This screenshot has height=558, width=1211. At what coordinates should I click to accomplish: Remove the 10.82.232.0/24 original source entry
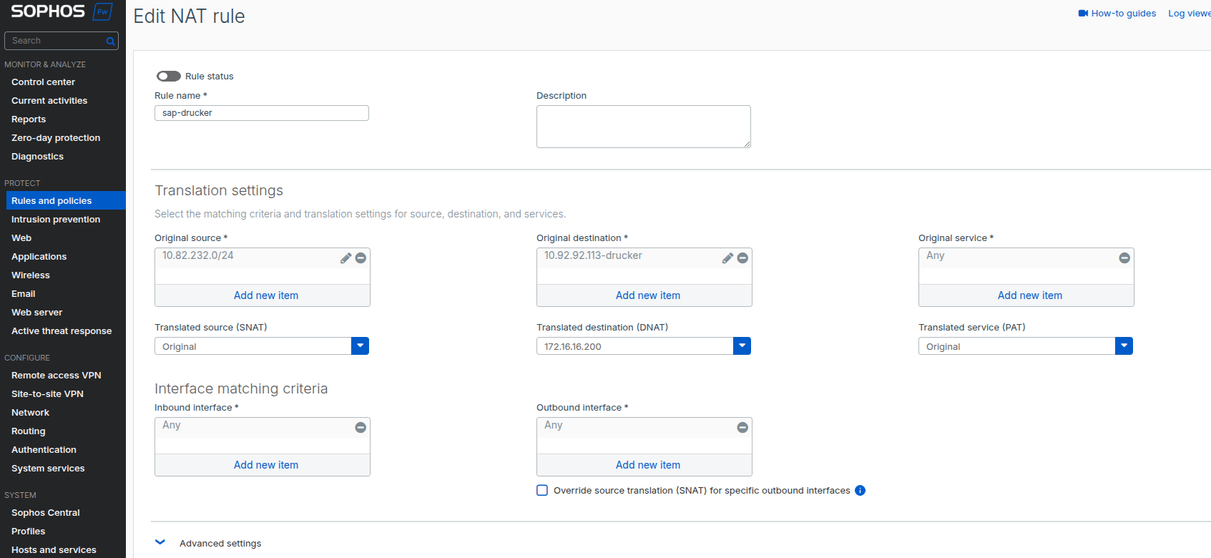coord(361,258)
